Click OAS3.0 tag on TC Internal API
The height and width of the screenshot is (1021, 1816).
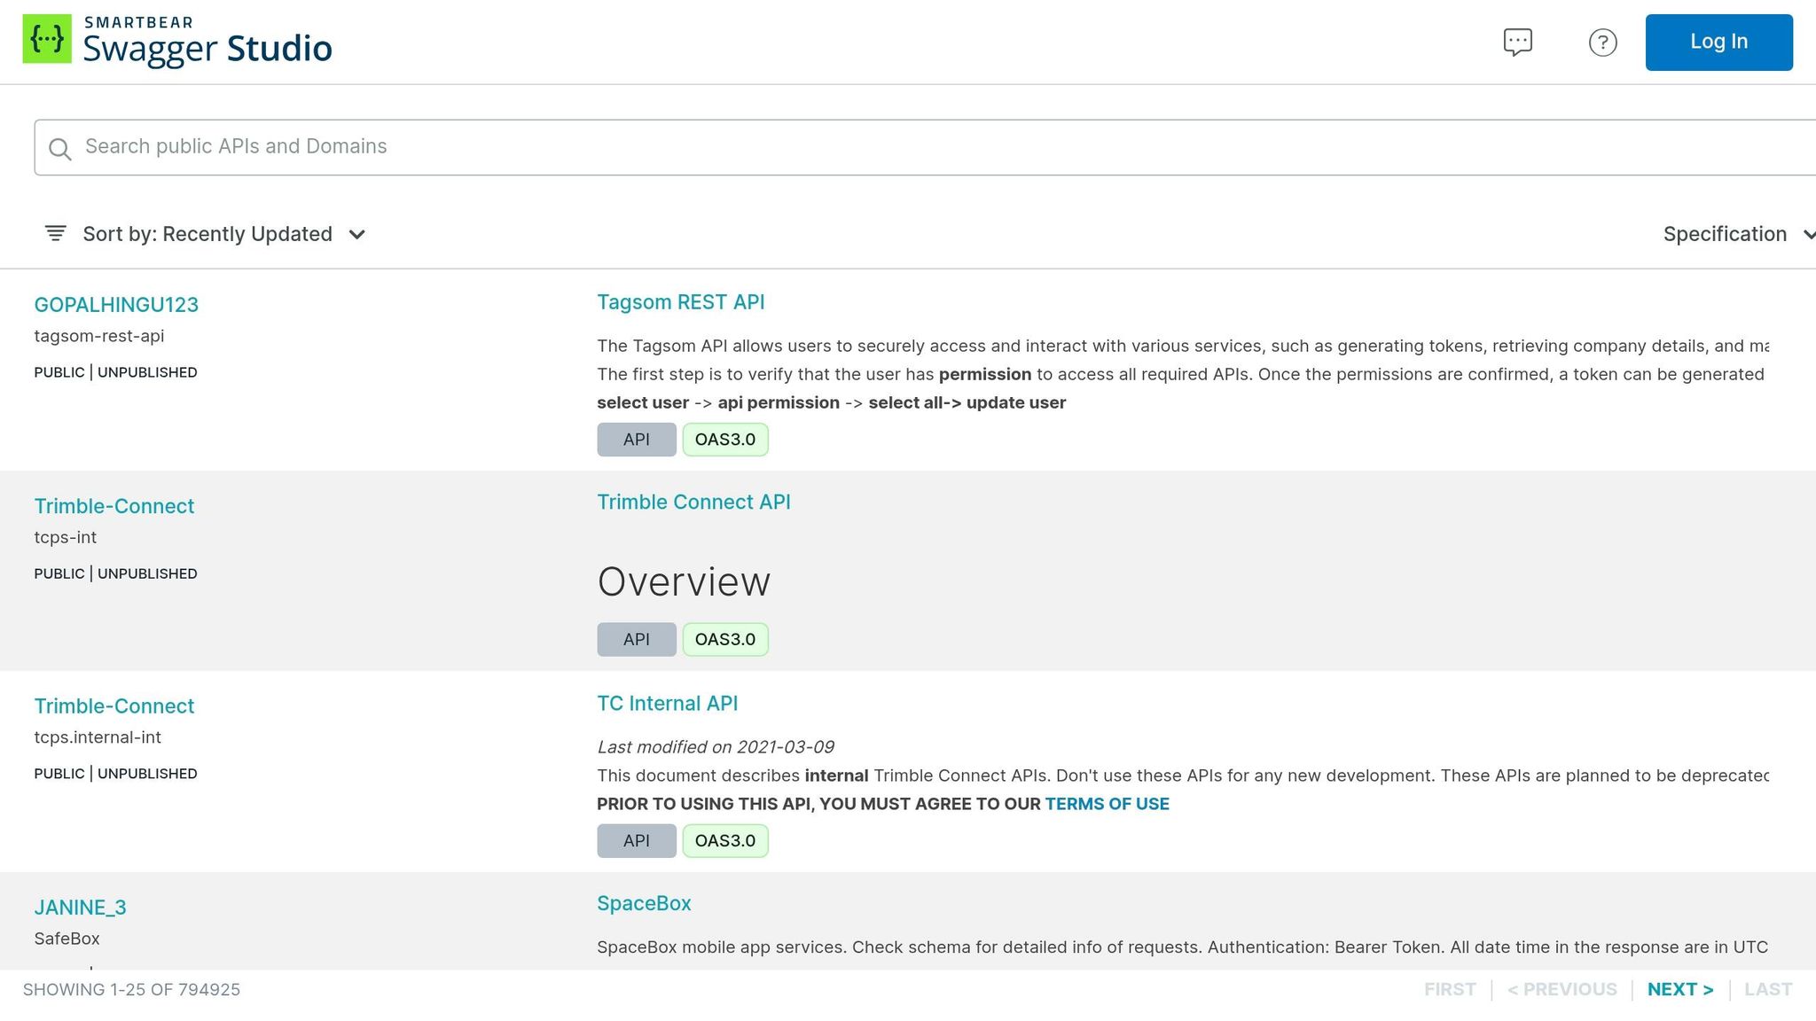click(x=725, y=841)
